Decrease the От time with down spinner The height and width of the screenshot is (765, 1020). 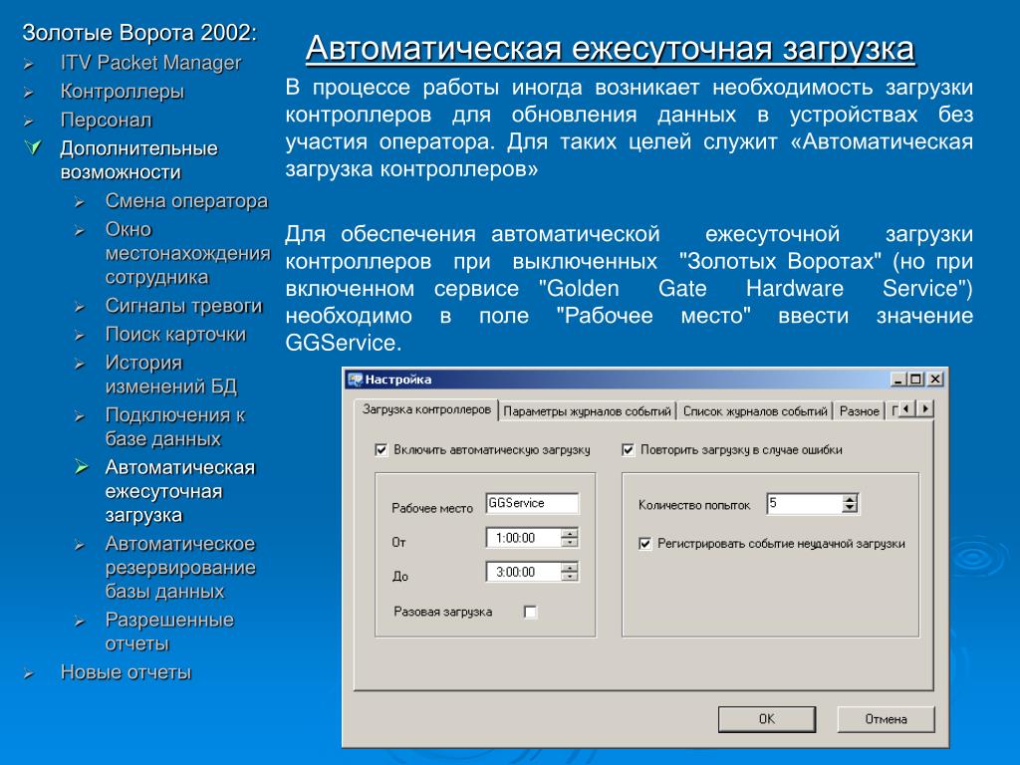[569, 543]
